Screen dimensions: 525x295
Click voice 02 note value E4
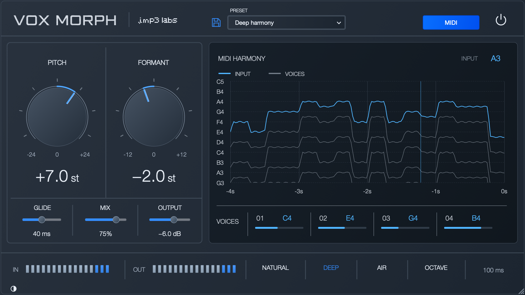(350, 218)
